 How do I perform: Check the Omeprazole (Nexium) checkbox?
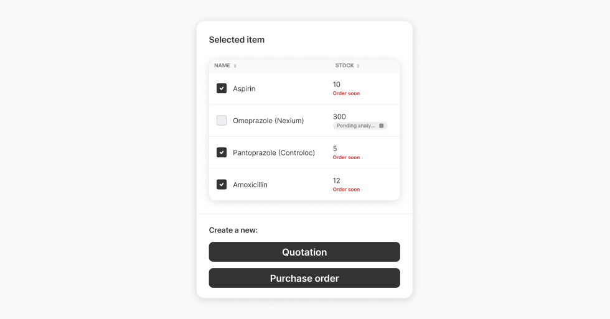tap(222, 121)
